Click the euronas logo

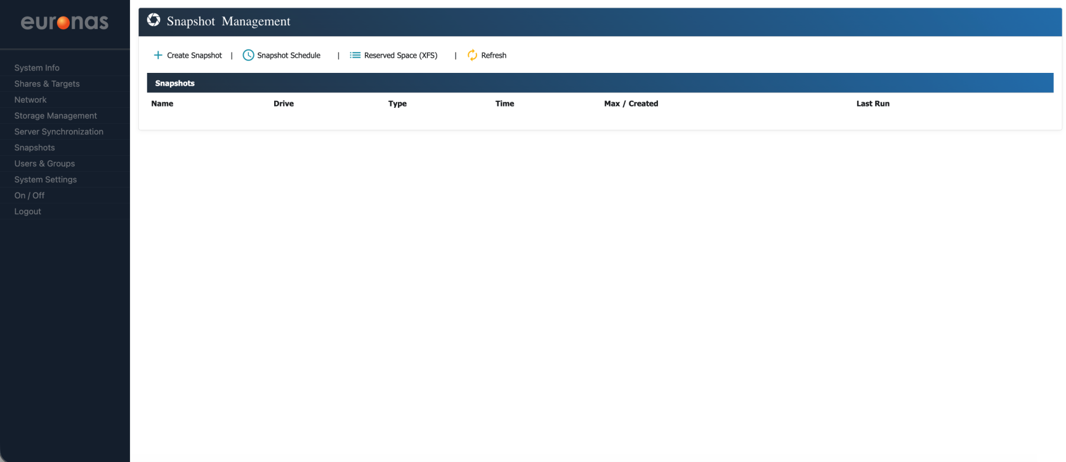[x=65, y=23]
